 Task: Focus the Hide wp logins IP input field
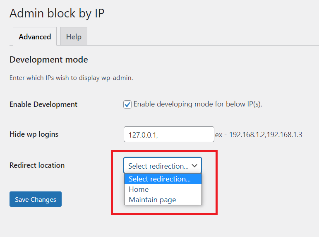click(169, 134)
